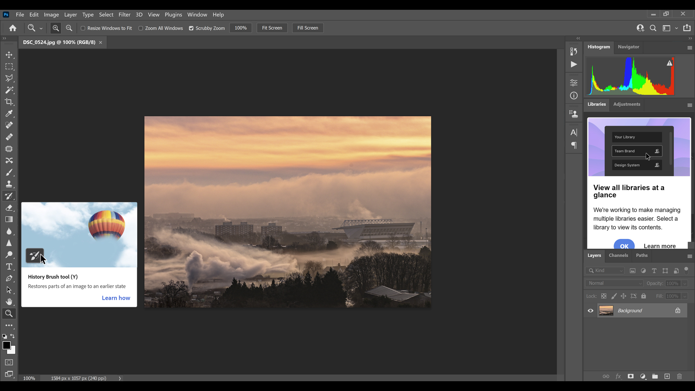Select the Crop tool in the toolbar
This screenshot has height=391, width=695.
9,102
